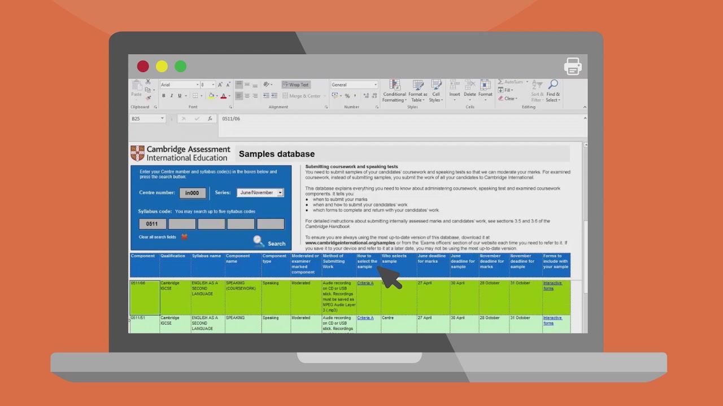Expand the Font dialog launcher
This screenshot has width=723, height=406.
230,107
